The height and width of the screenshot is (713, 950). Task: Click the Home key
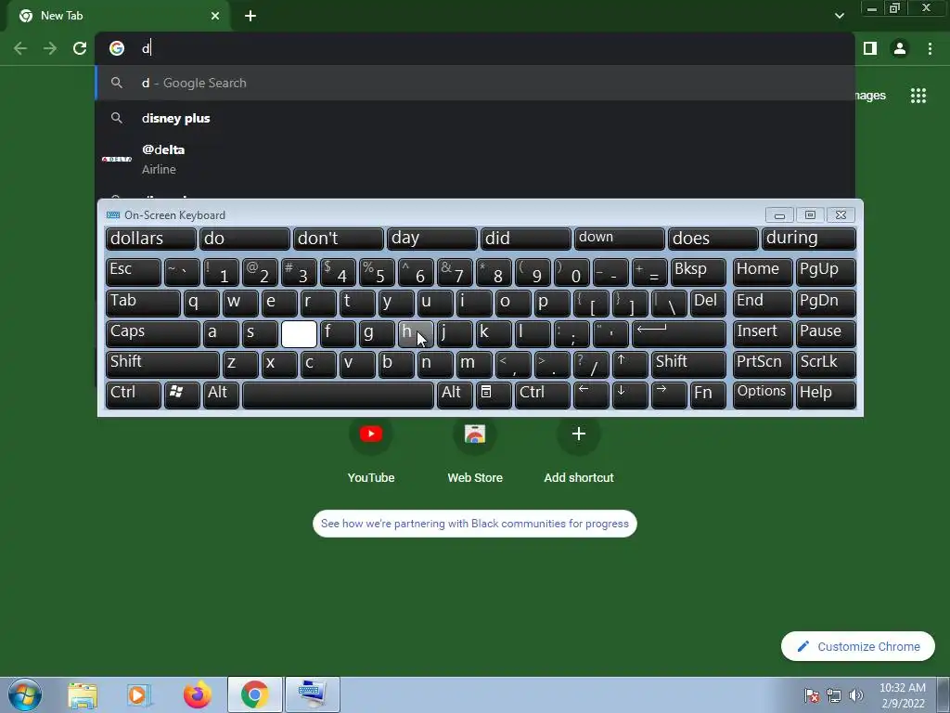point(763,272)
